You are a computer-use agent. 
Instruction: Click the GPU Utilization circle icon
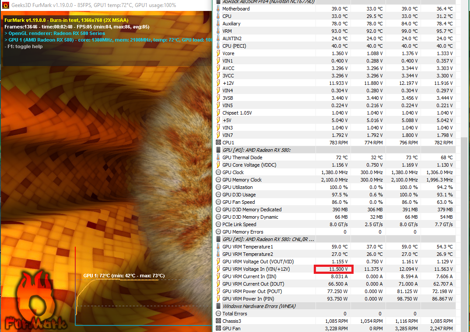218,187
